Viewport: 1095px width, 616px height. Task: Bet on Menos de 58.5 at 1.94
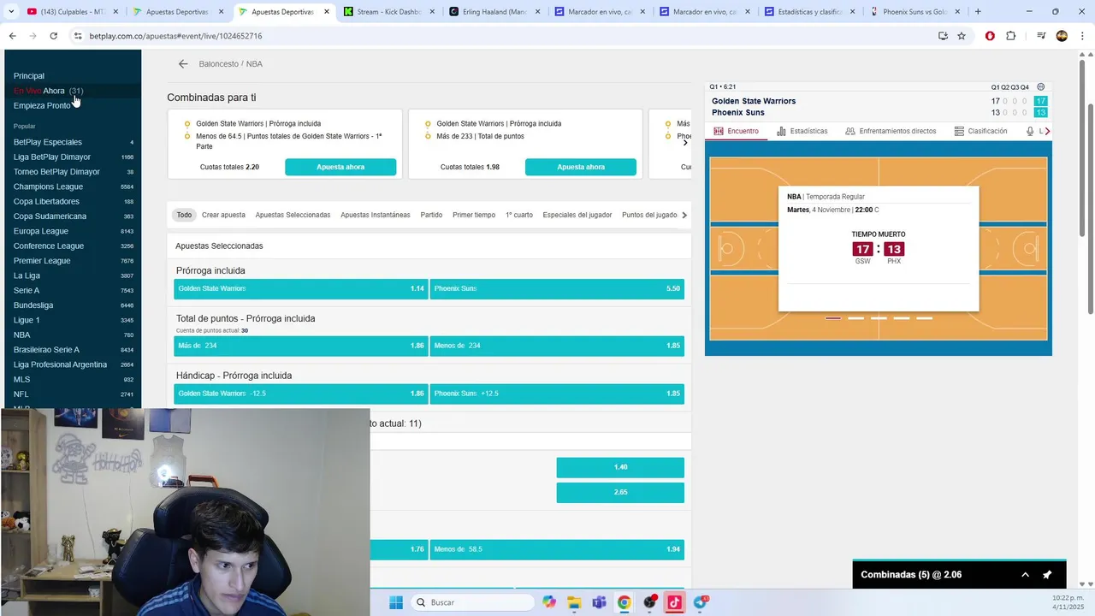557,549
